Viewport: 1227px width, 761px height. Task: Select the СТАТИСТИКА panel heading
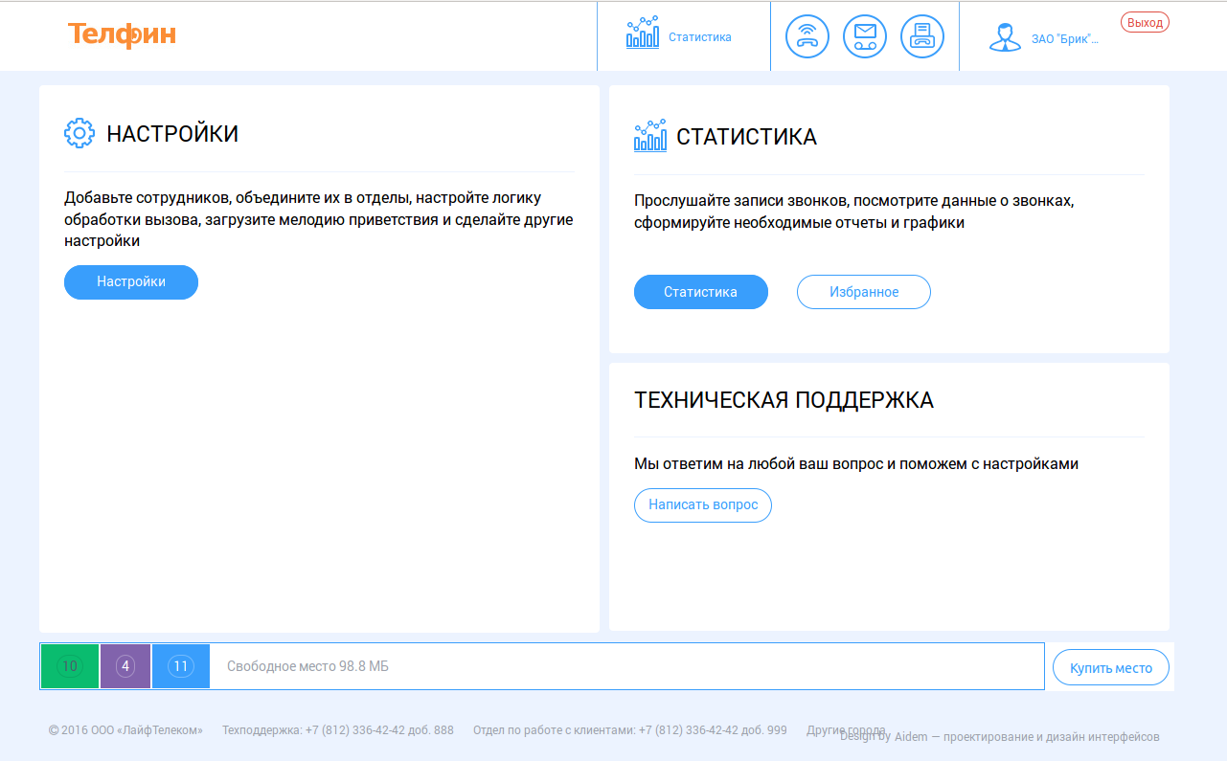click(x=747, y=137)
